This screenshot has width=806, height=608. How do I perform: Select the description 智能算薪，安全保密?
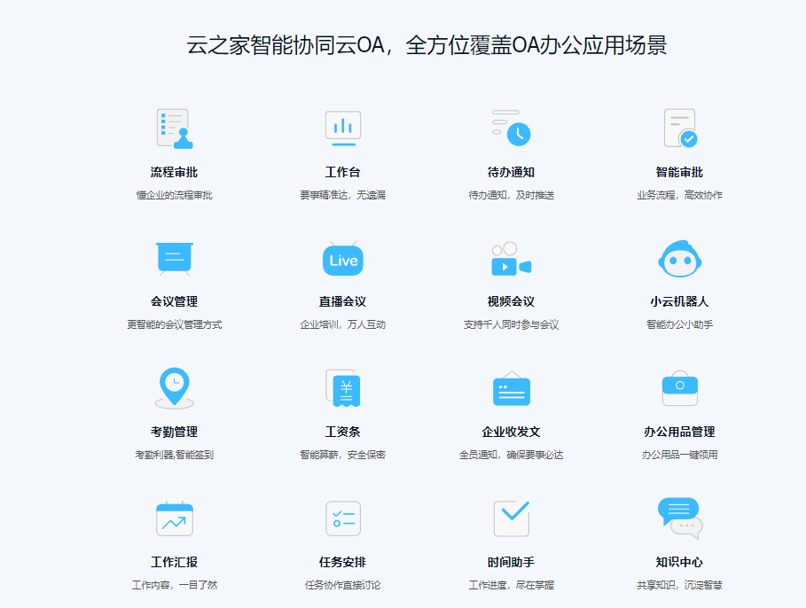tap(343, 455)
